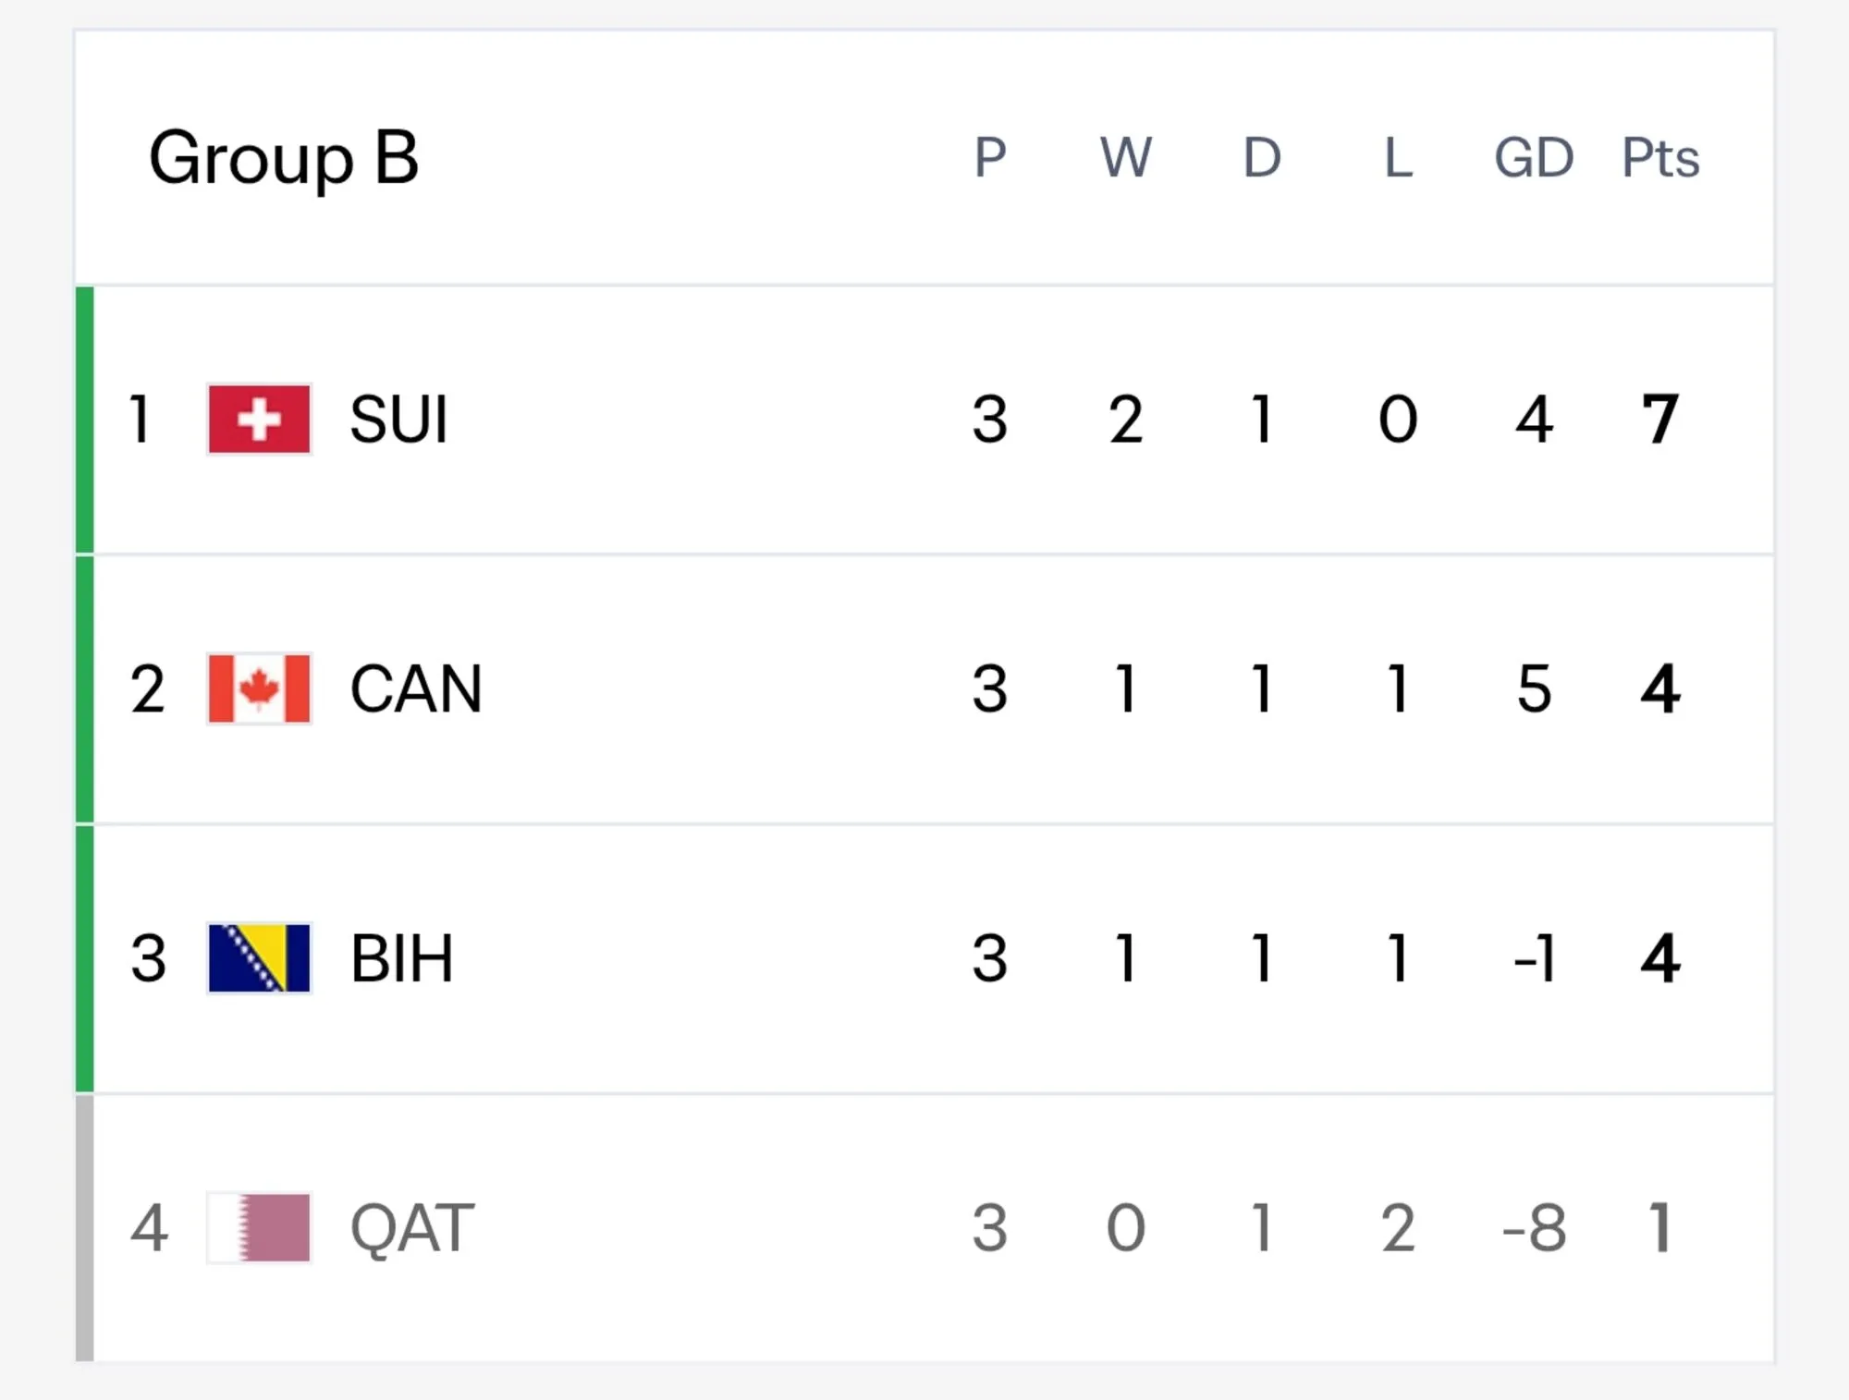Click Switzerland's 7 points value
Image resolution: width=1849 pixels, height=1400 pixels.
[x=1660, y=420]
